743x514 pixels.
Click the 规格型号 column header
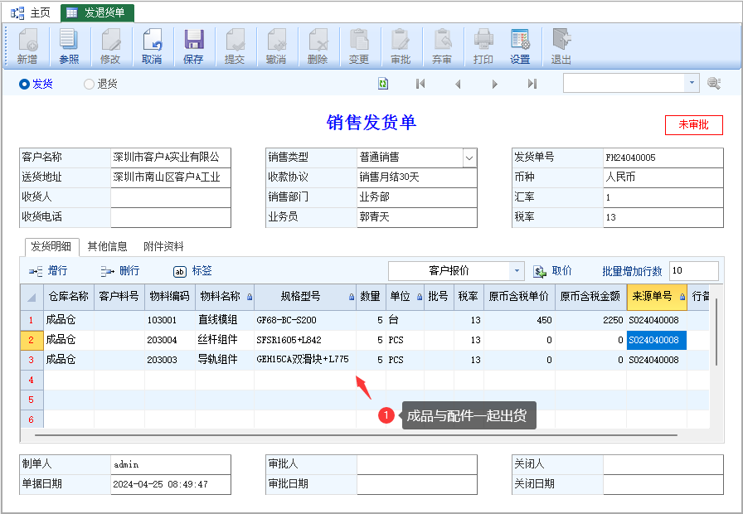[305, 297]
